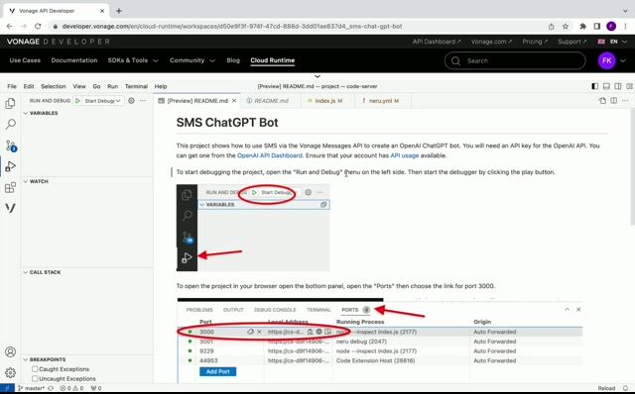The height and width of the screenshot is (394, 635).
Task: Open the File menu
Action: (12, 86)
